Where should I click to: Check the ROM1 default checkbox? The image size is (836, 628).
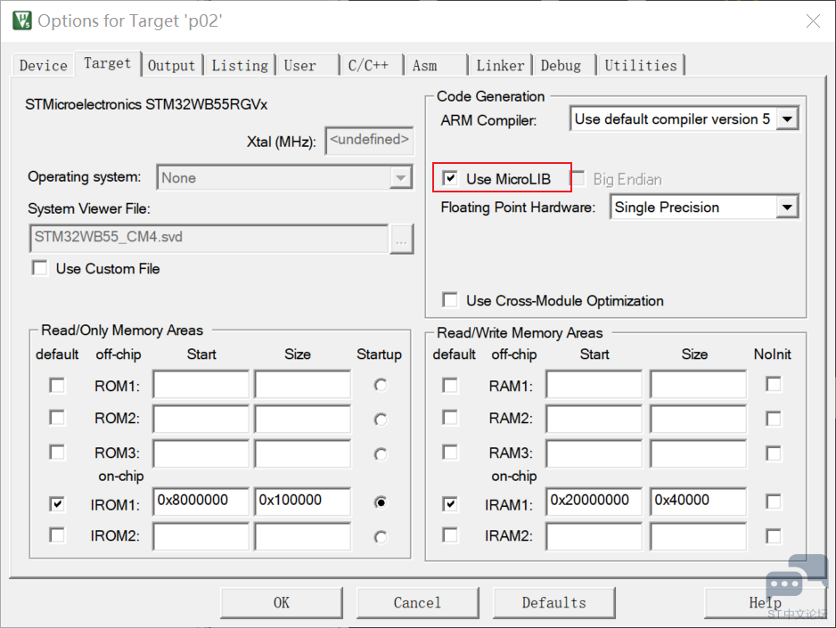tap(57, 385)
